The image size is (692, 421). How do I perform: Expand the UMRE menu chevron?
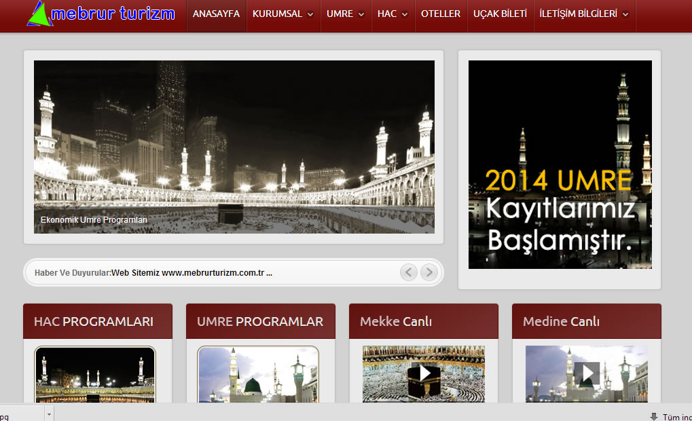pos(361,14)
